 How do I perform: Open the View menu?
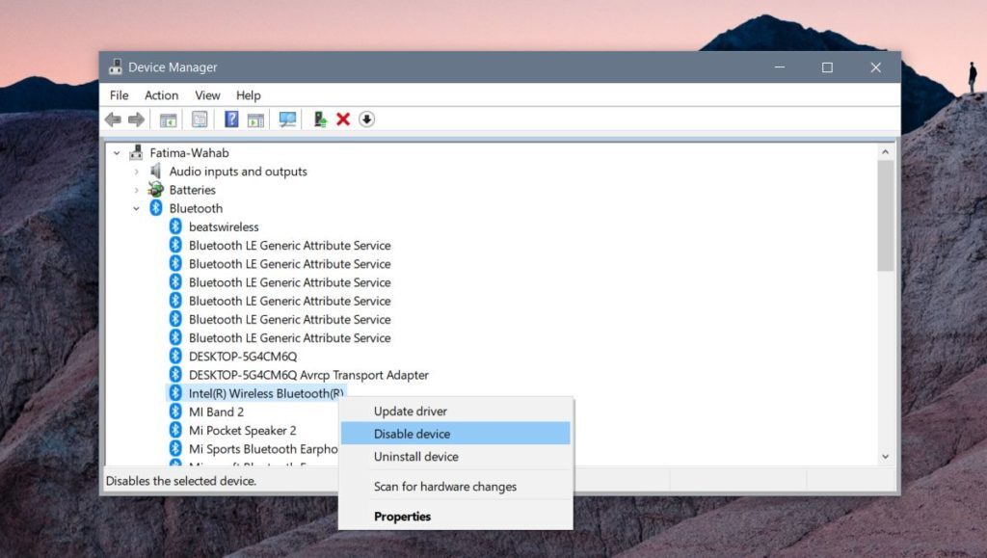[x=207, y=95]
